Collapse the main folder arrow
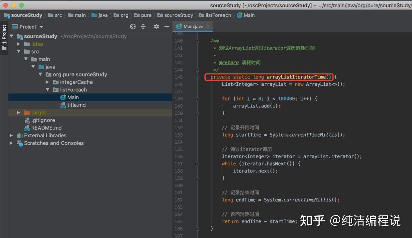Image resolution: width=412 pixels, height=238 pixels. click(26, 59)
